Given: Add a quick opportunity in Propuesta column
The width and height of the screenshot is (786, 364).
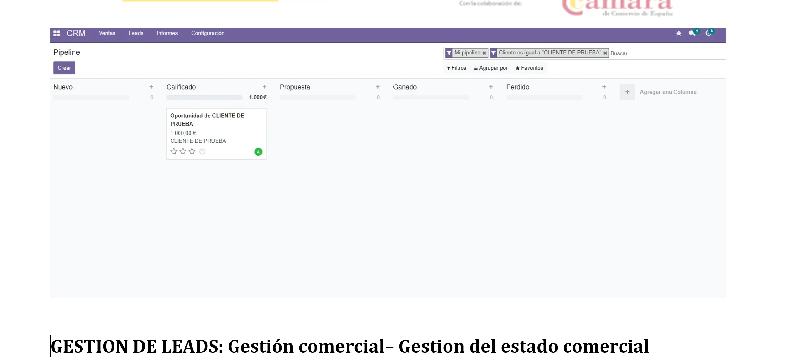Looking at the screenshot, I should (378, 87).
